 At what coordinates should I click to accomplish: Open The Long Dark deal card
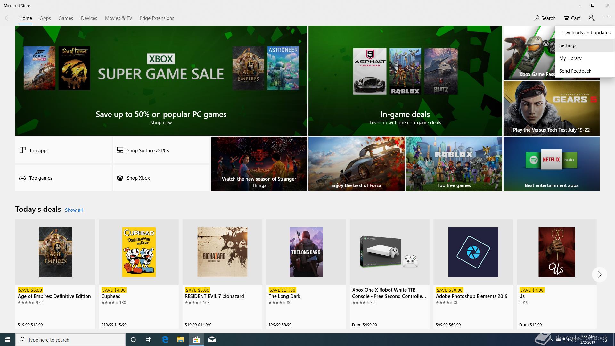(x=306, y=274)
